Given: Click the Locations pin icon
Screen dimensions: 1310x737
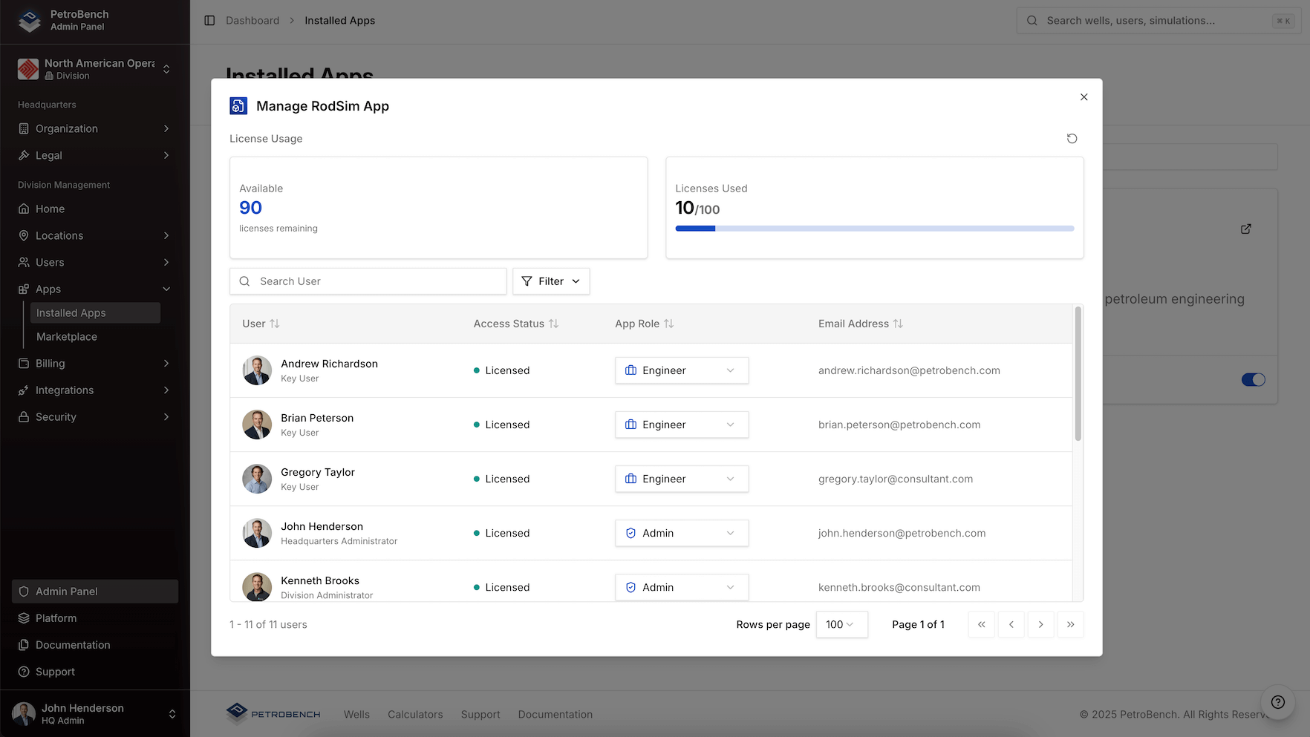Looking at the screenshot, I should tap(25, 235).
